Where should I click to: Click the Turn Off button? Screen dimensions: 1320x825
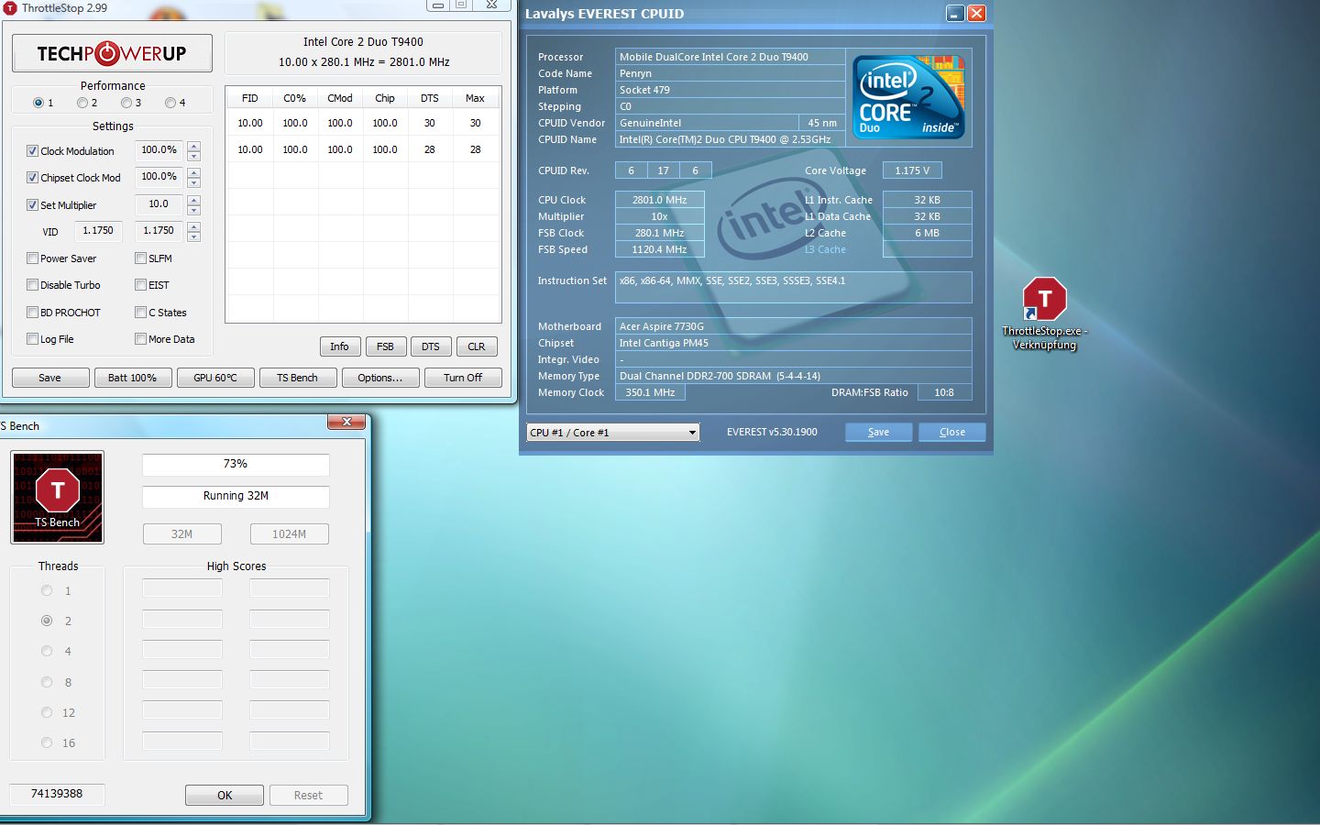tap(463, 378)
